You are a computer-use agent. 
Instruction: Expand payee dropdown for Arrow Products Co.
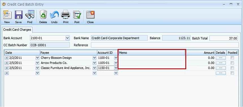(x=94, y=63)
